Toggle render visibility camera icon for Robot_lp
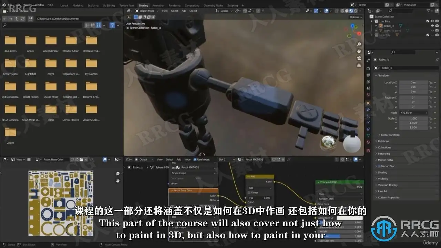Screen dimensions: 441x248 [437, 26]
